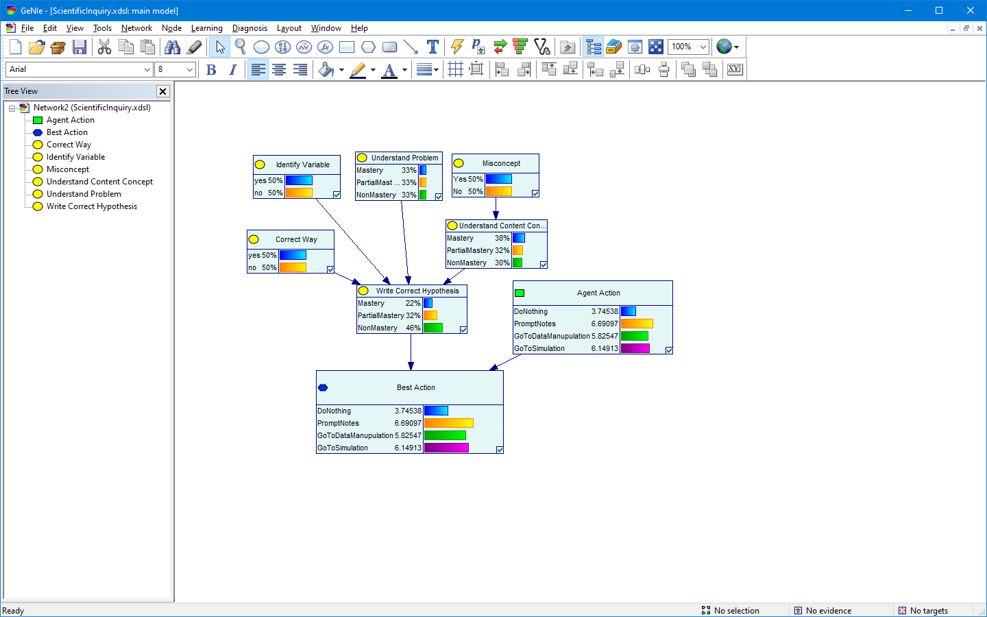Pick the magnifier zoom tool
This screenshot has height=617, width=987.
point(241,47)
